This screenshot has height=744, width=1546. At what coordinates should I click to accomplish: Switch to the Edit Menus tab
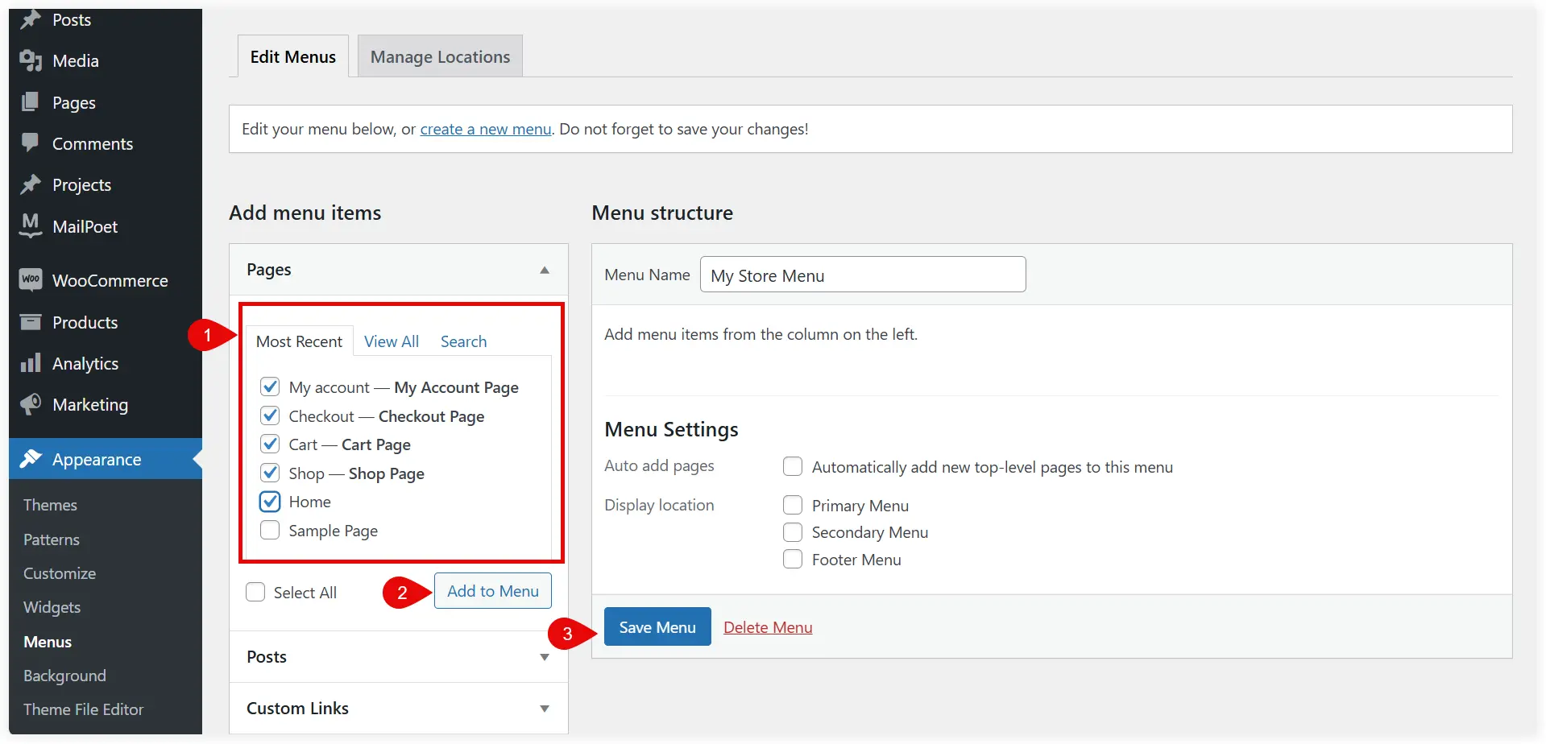pyautogui.click(x=293, y=56)
